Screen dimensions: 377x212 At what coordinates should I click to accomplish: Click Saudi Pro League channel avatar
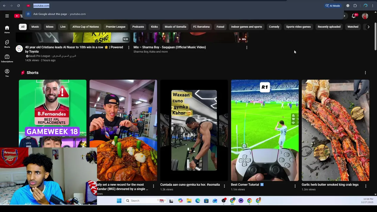pyautogui.click(x=19, y=49)
